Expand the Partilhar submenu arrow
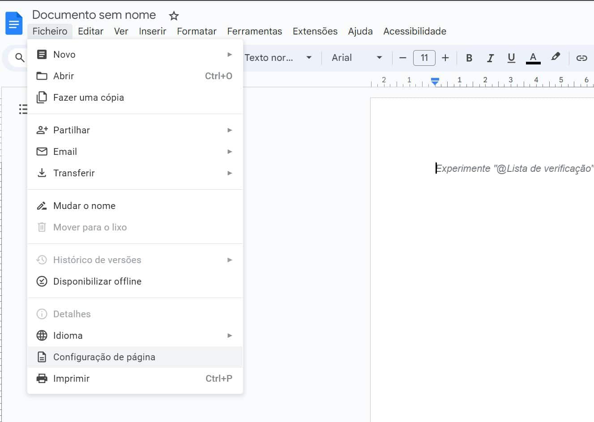The width and height of the screenshot is (594, 422). [x=230, y=130]
